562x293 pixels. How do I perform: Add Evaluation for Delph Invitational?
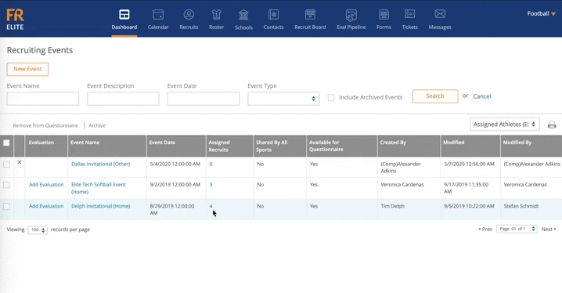click(x=46, y=206)
